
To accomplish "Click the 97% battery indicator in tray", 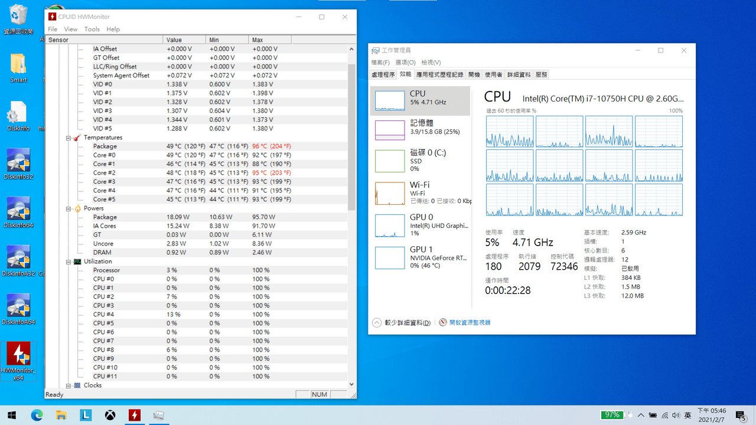I will pyautogui.click(x=612, y=415).
